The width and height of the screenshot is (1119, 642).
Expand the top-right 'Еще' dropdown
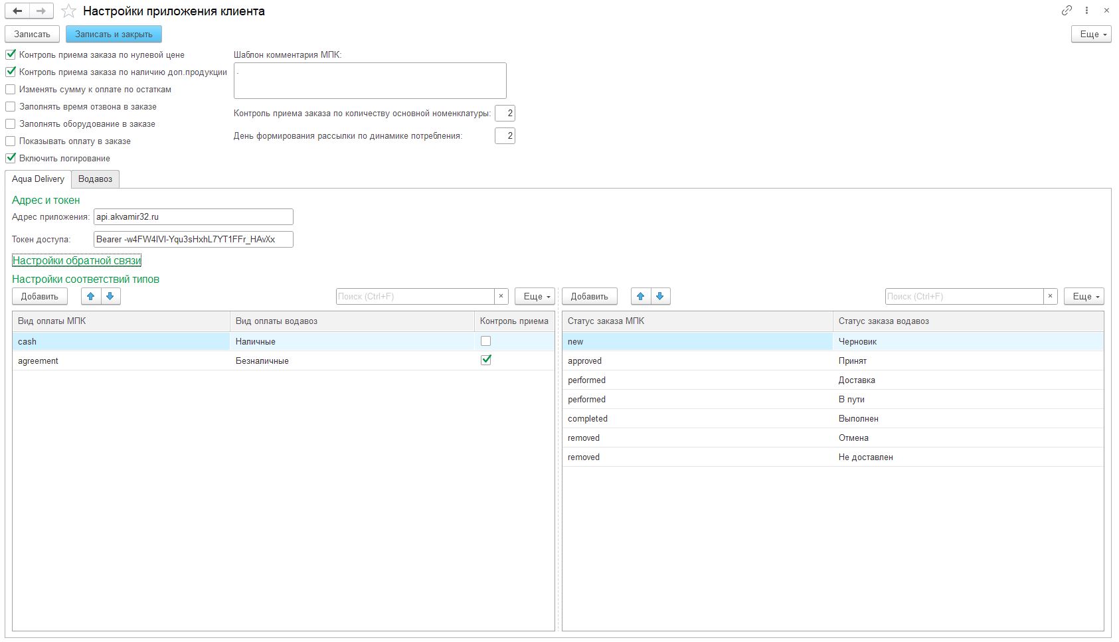point(1090,34)
